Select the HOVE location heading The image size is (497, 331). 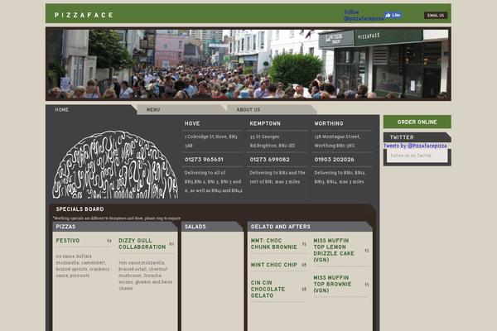(192, 123)
